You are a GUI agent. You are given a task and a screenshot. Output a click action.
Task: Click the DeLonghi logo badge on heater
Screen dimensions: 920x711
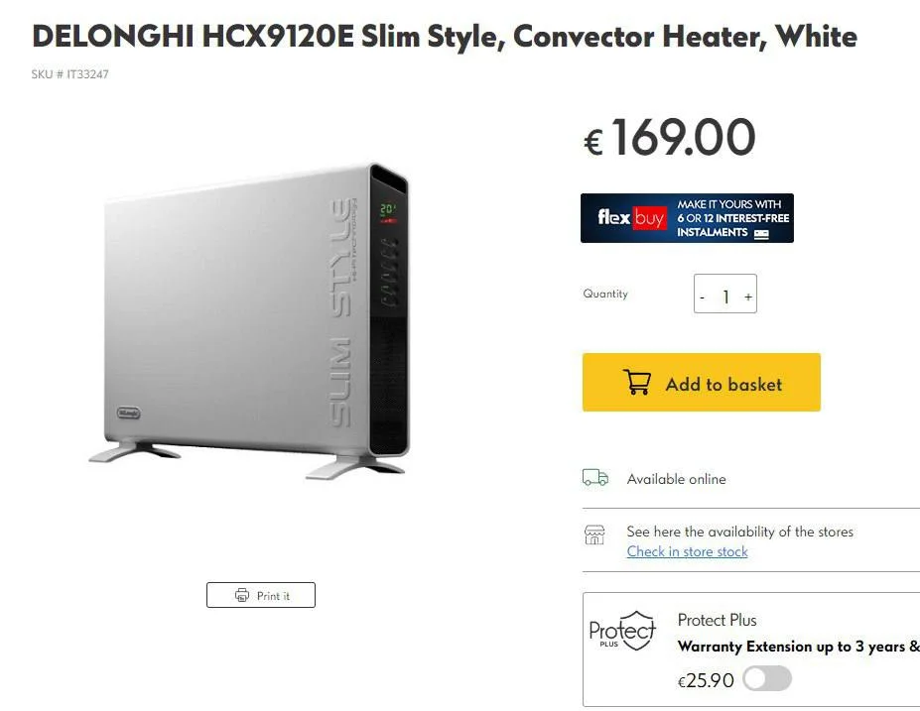click(x=128, y=413)
